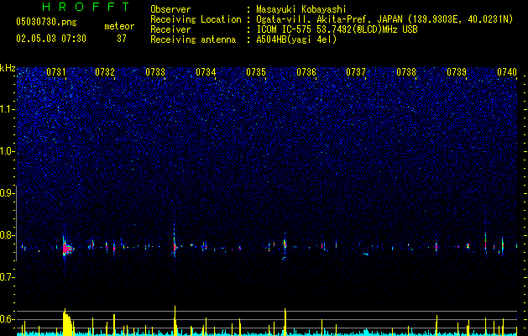Viewport: 528px width, 336px height.
Task: Click the 0740 time marker
Action: (x=507, y=72)
